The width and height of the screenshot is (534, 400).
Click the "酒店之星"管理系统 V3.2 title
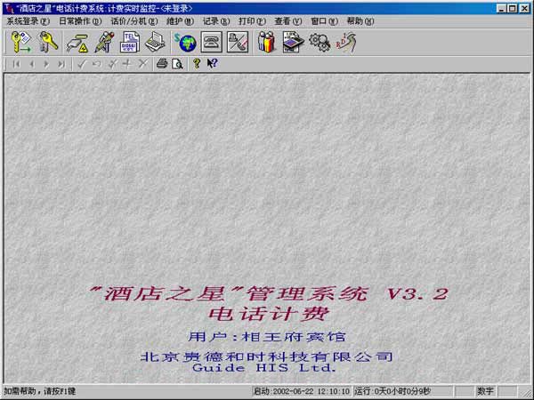click(x=269, y=293)
